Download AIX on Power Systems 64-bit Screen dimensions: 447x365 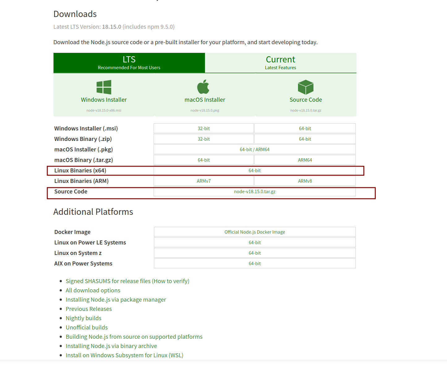coord(255,263)
